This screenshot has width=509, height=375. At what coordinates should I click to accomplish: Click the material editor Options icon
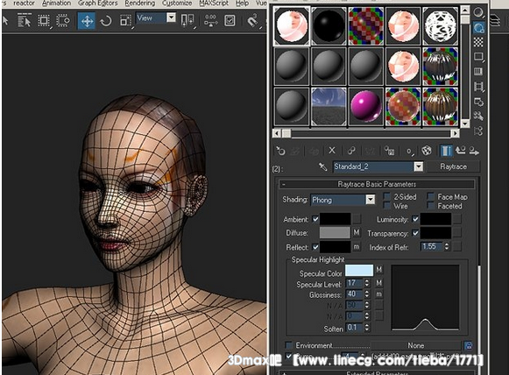click(x=478, y=102)
